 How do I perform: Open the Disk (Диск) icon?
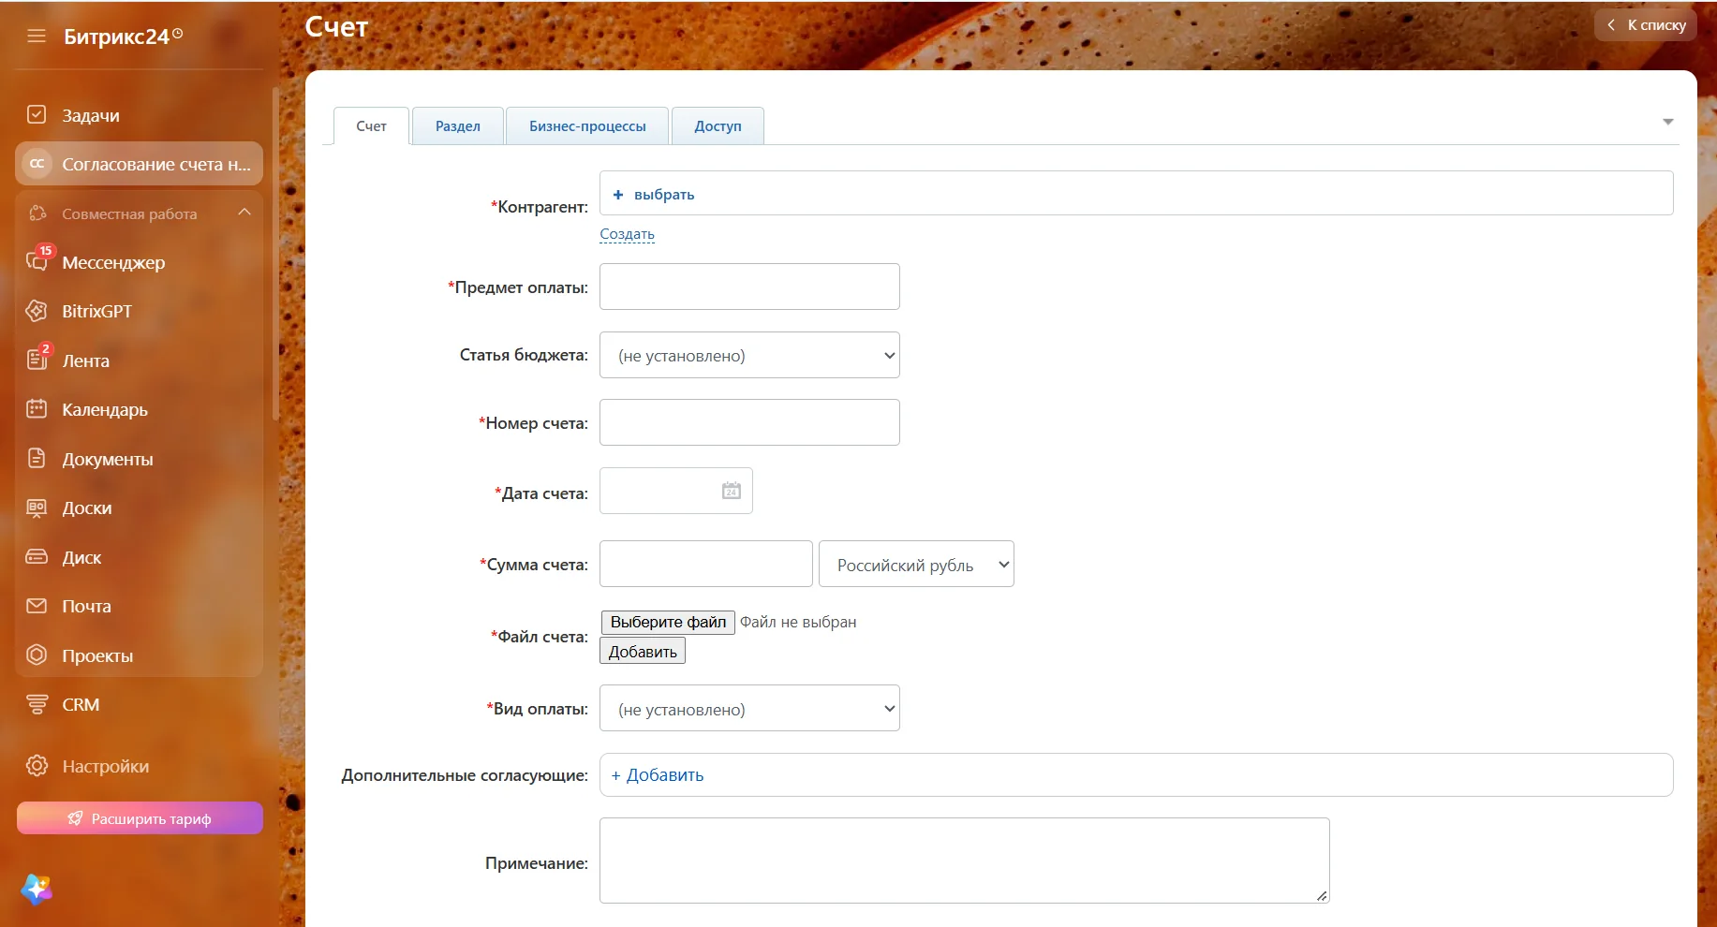click(37, 557)
